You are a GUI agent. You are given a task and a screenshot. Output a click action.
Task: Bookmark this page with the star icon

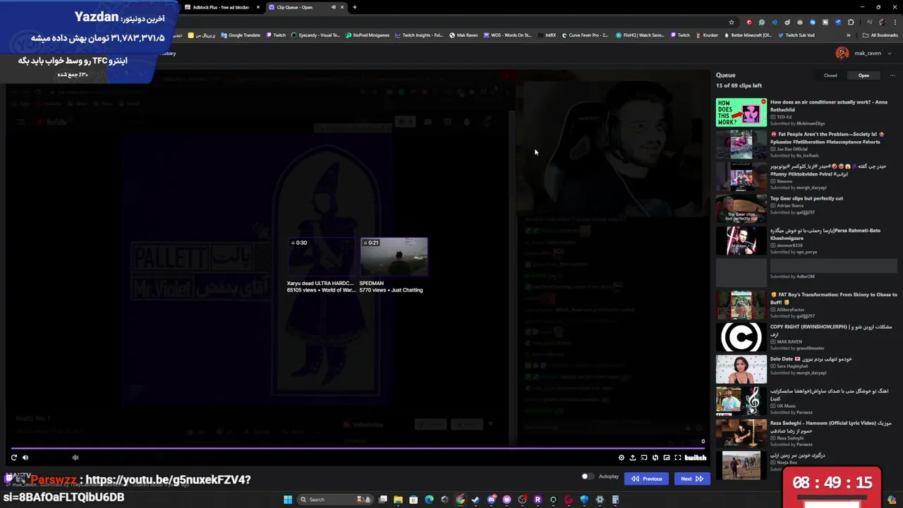732,22
